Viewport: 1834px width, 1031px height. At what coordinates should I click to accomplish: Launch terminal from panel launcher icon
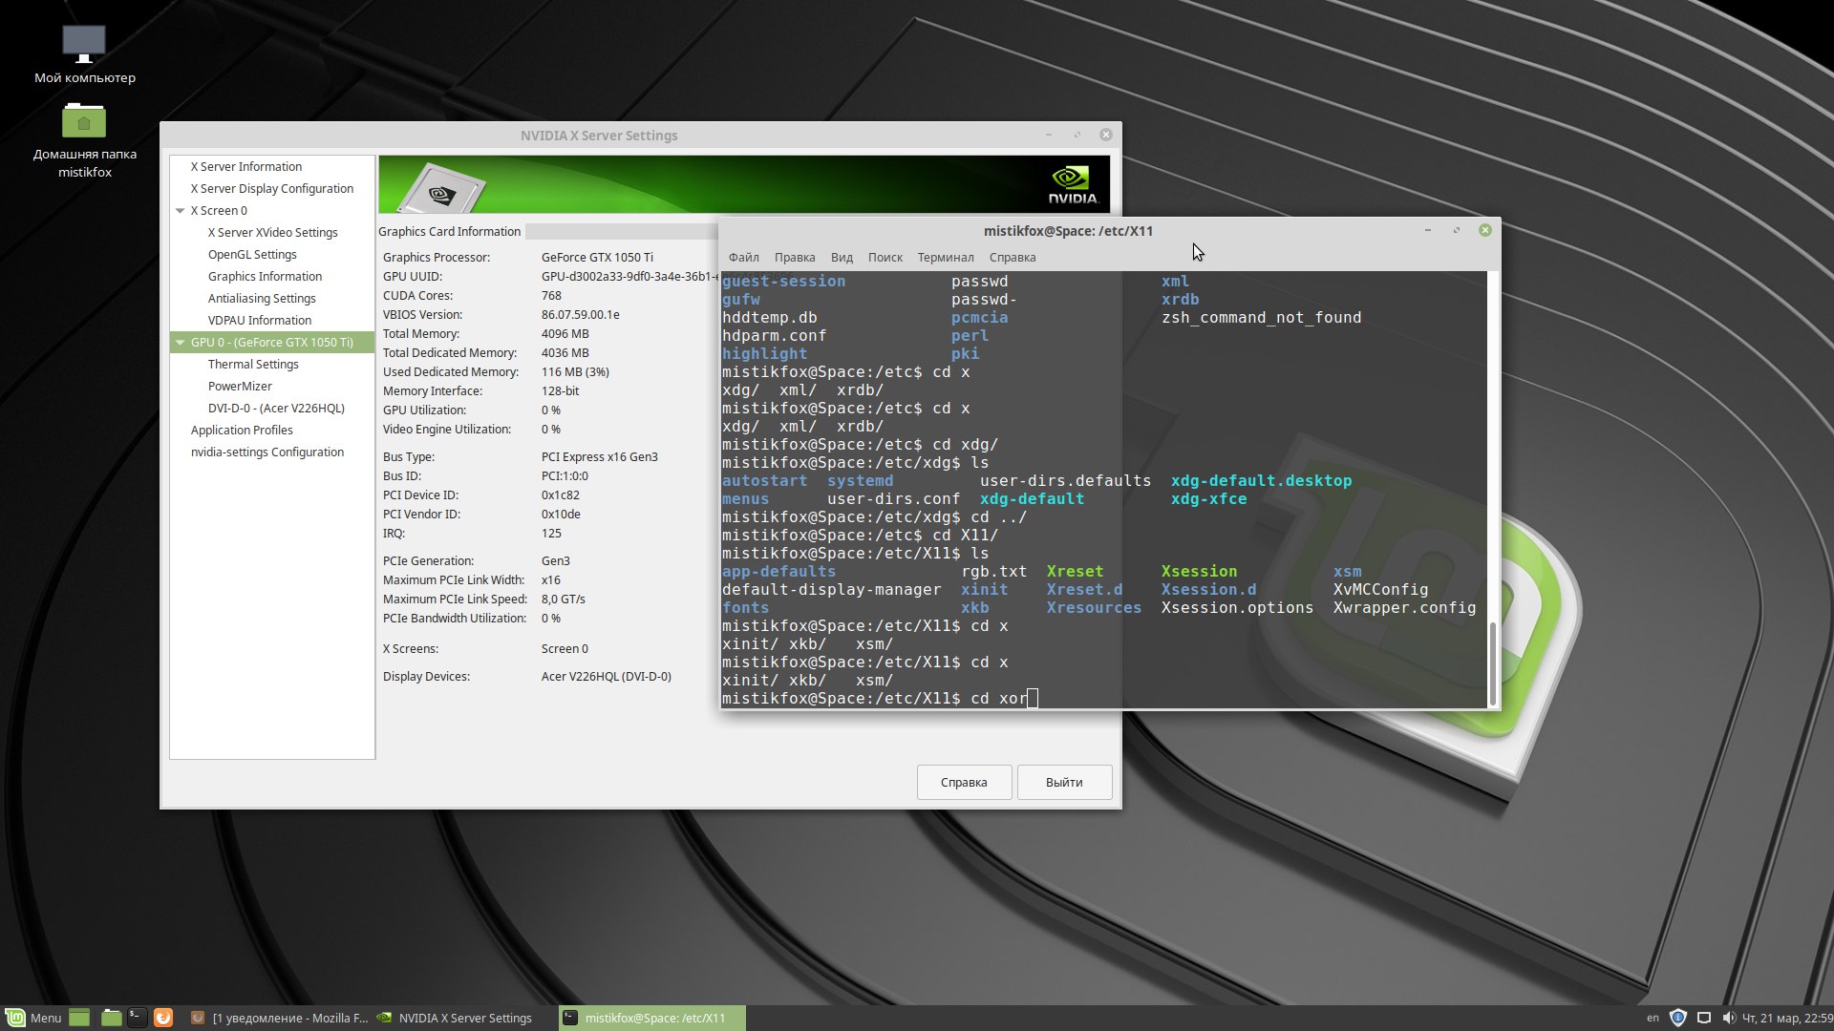(138, 1018)
